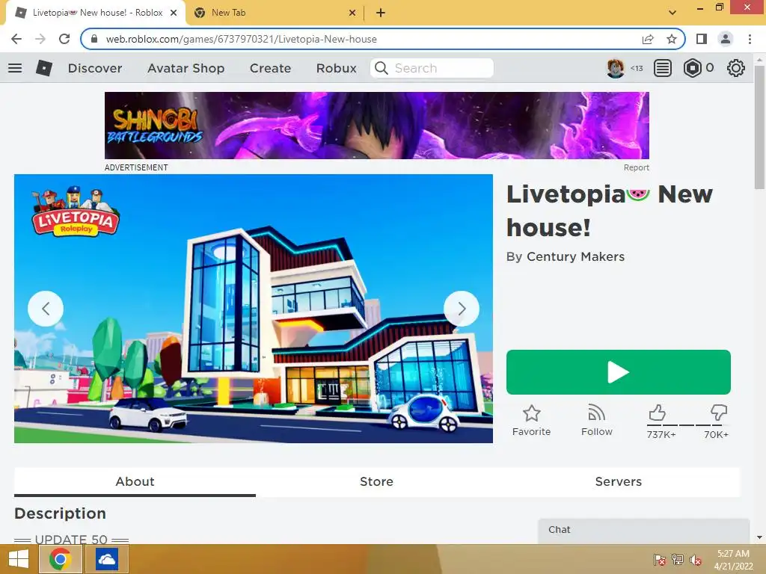Report the advertisement
The height and width of the screenshot is (574, 766).
pos(636,167)
